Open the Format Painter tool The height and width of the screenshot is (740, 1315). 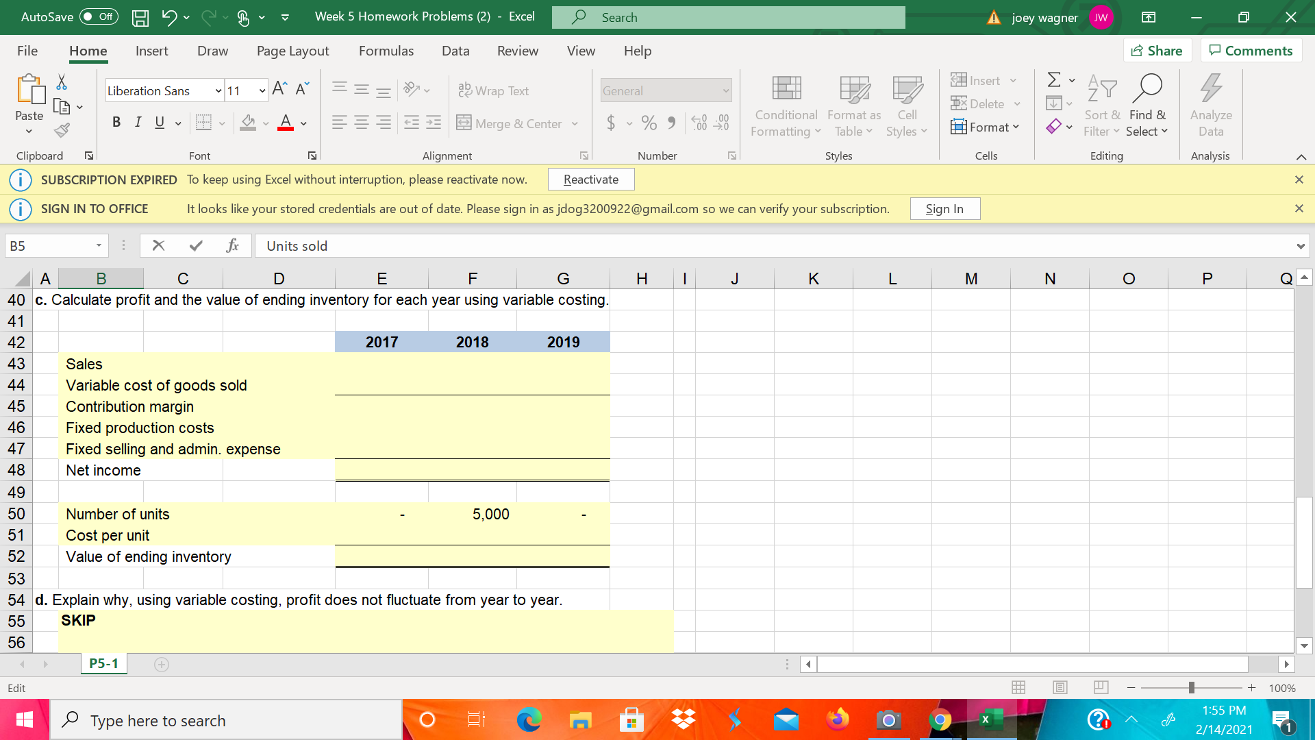click(x=61, y=130)
